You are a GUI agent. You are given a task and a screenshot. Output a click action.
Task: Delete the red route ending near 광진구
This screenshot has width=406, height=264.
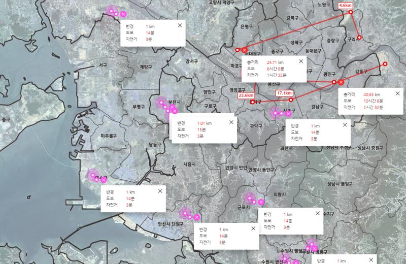click(x=341, y=82)
